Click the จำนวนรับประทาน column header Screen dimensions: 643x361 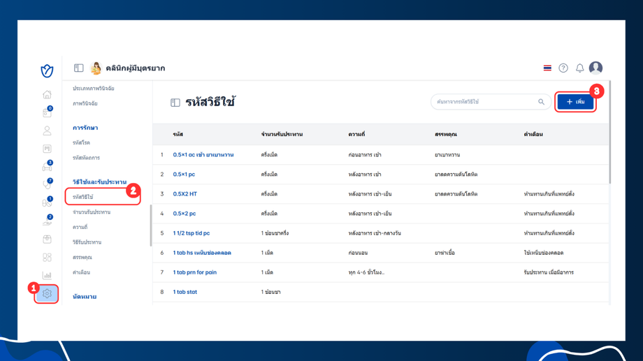pyautogui.click(x=282, y=134)
